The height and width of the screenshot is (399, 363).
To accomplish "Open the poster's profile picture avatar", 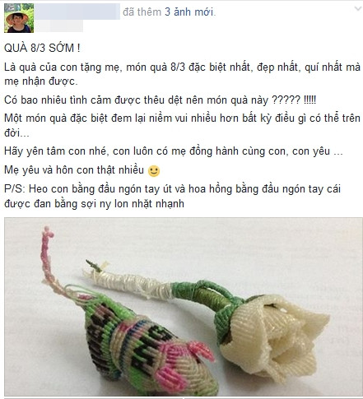I will pos(19,18).
